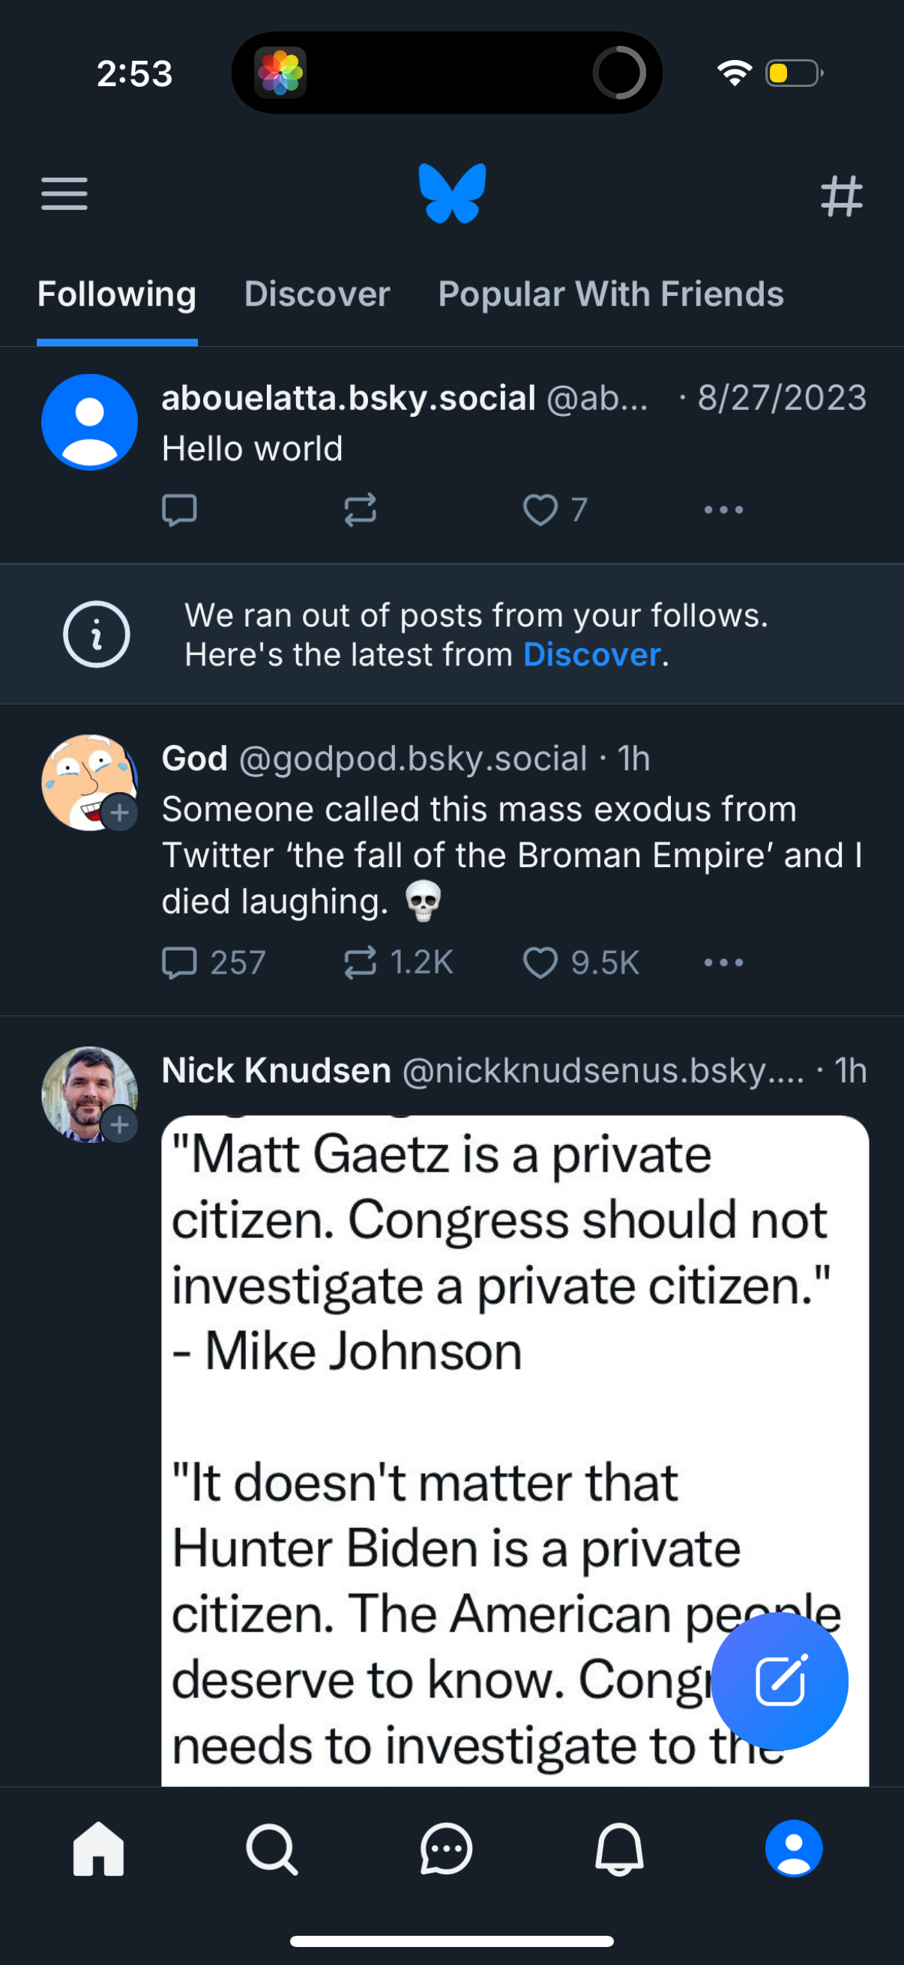Like the "Hello world" post
The image size is (904, 1965).
540,510
